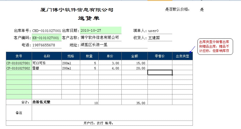Click the product name 雪碧
Image resolution: width=241 pixels, height=129 pixels.
point(36,68)
